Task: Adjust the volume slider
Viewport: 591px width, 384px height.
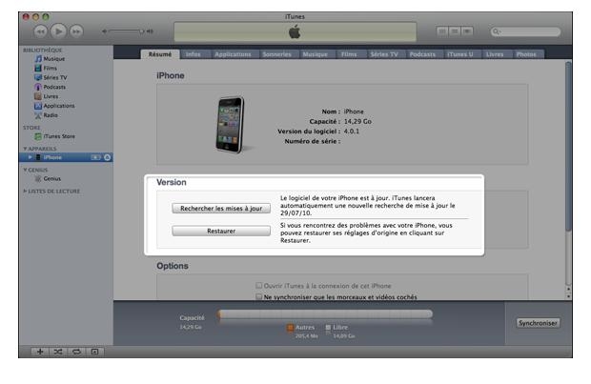Action: pyautogui.click(x=125, y=31)
